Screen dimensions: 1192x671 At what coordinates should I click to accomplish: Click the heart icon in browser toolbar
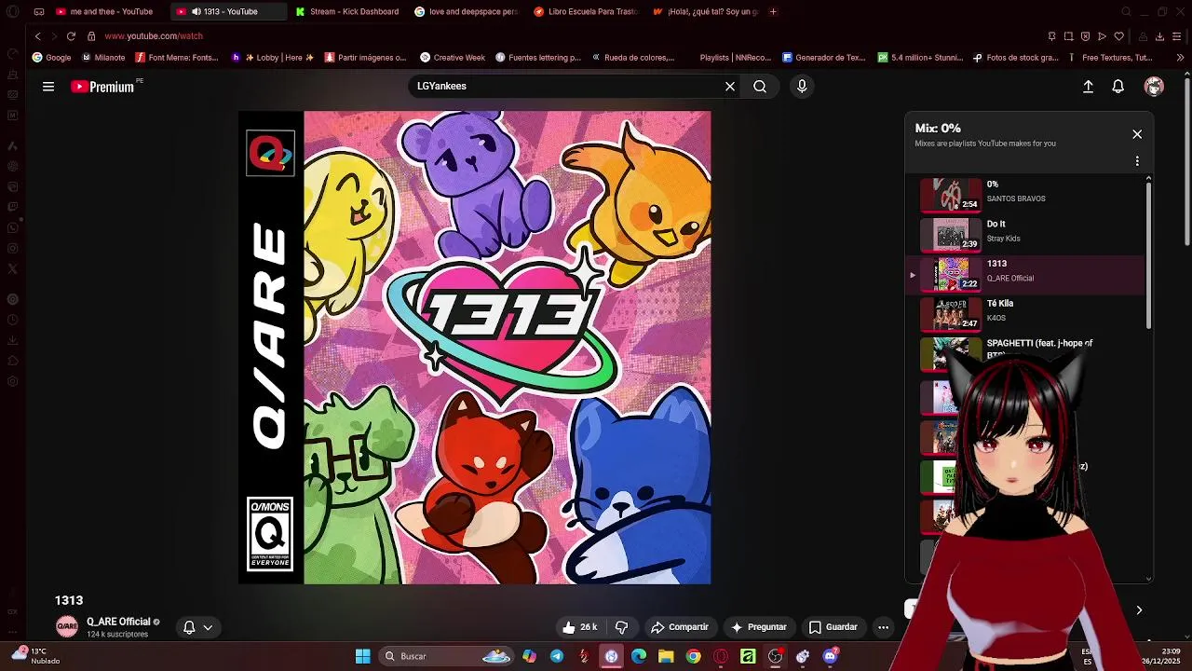1119,36
